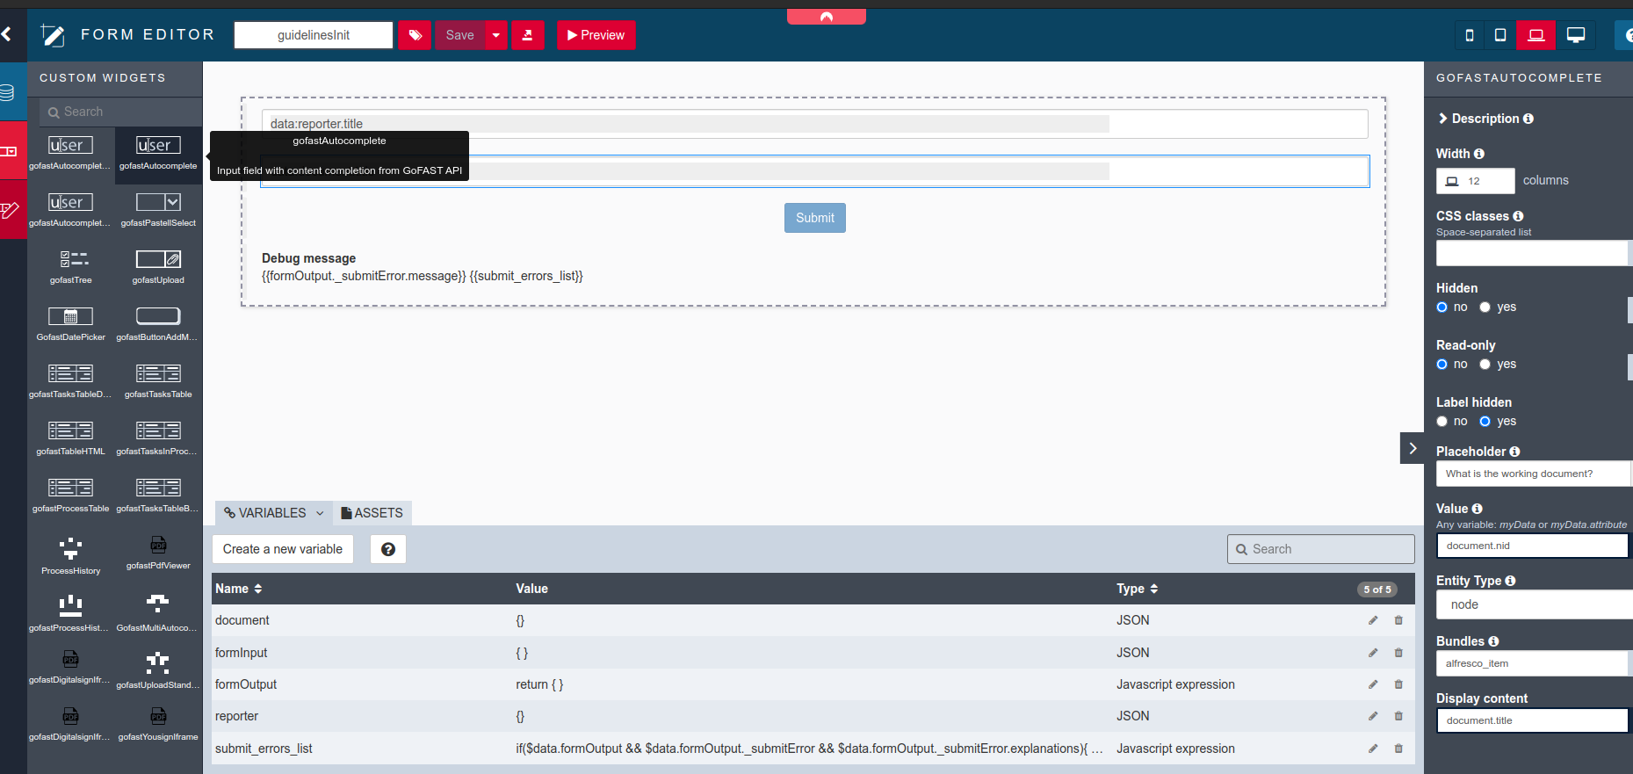Viewport: 1633px width, 774px height.
Task: Click the formOutput variable row name
Action: tap(246, 684)
